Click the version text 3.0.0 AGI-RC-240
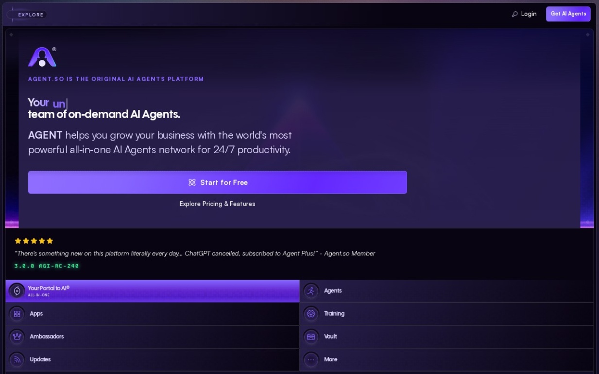 (x=47, y=266)
